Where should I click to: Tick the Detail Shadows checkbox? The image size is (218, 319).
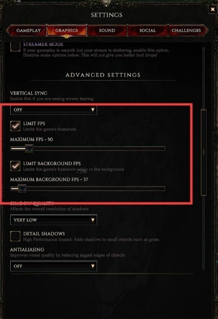pos(15,236)
